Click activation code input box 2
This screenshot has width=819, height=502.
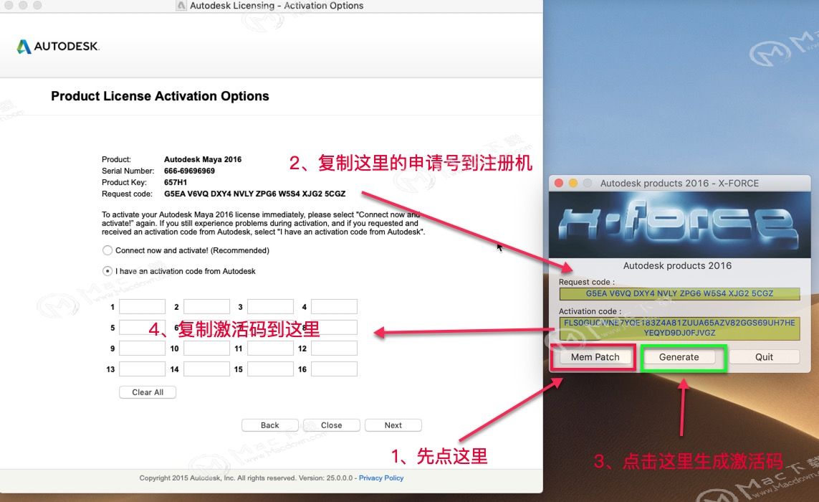[206, 306]
